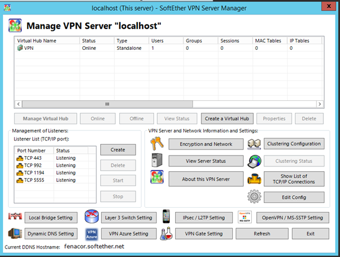340x257 pixels.
Task: Click Create listener button
Action: (x=118, y=150)
